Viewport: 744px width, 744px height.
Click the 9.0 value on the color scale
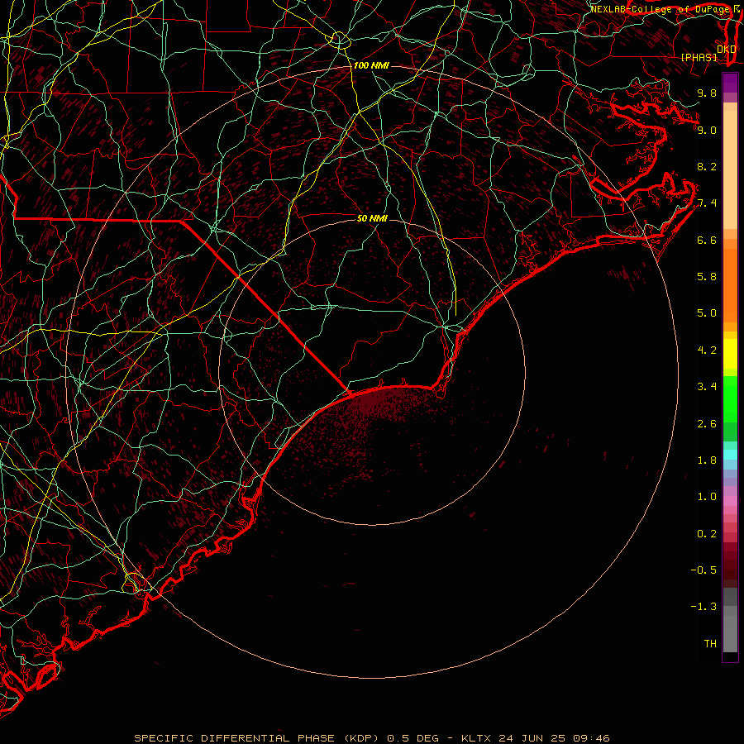707,130
